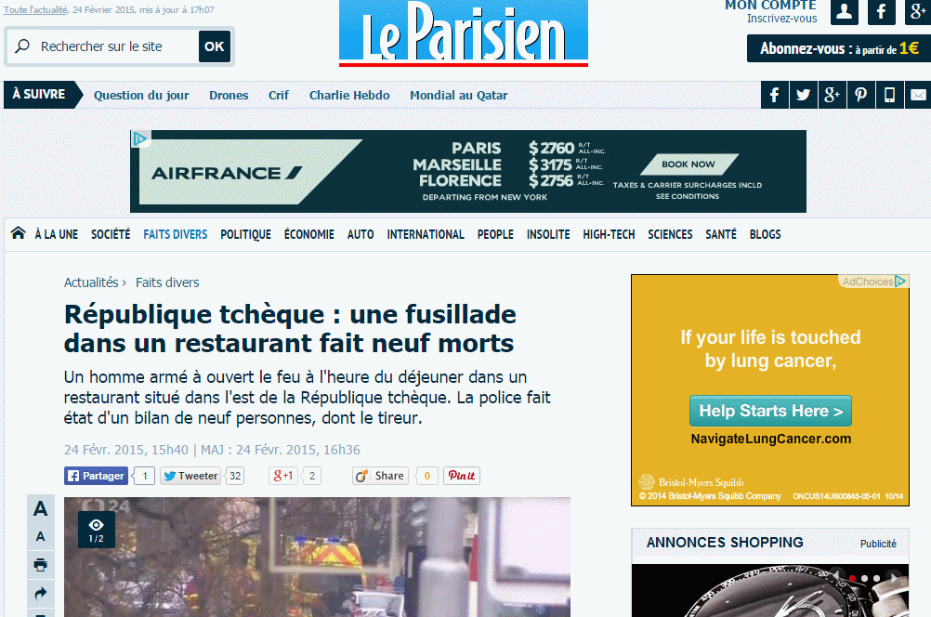Click the Air France logo in banner

226,173
